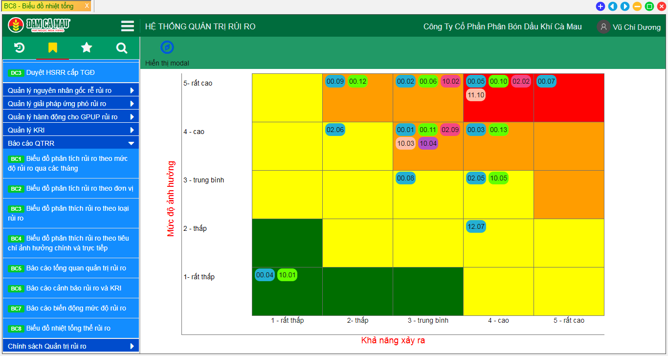Click risk tag 00.13

[499, 130]
